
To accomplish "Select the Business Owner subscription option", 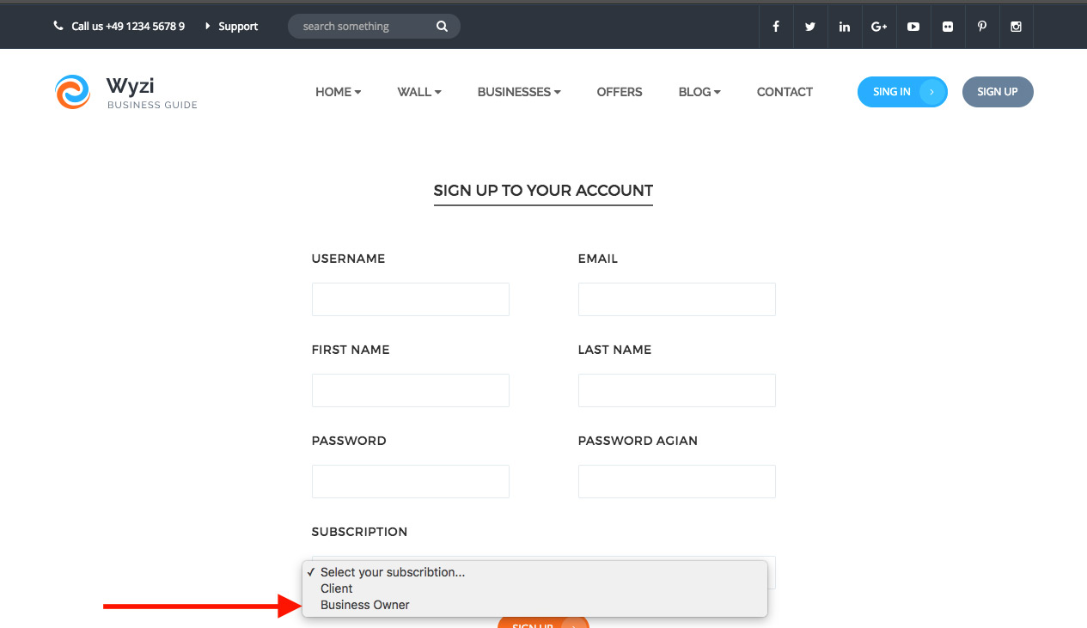I will (364, 605).
